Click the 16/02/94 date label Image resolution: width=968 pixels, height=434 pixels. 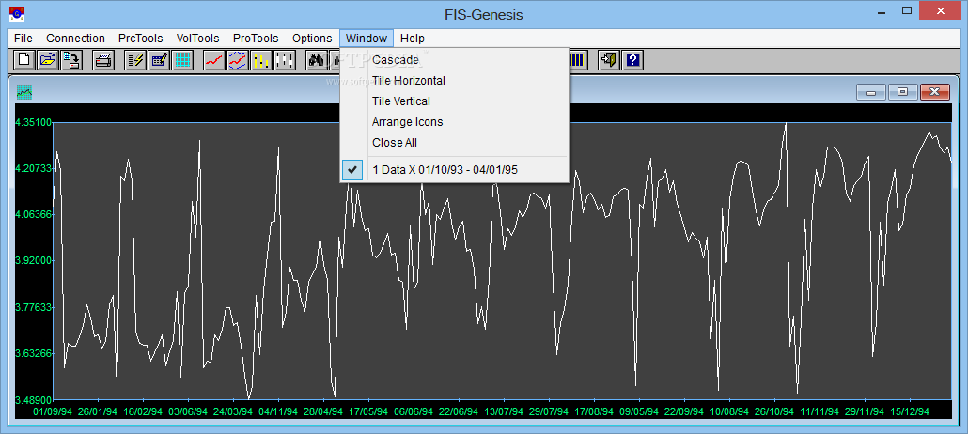(143, 411)
